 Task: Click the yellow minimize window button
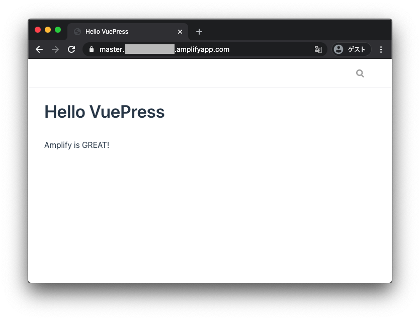48,30
